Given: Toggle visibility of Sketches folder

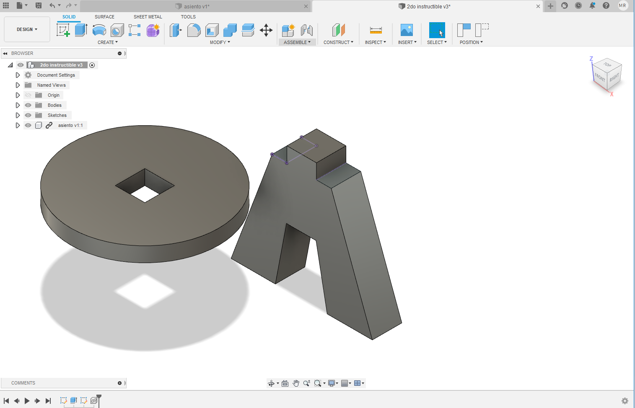Looking at the screenshot, I should pos(28,115).
